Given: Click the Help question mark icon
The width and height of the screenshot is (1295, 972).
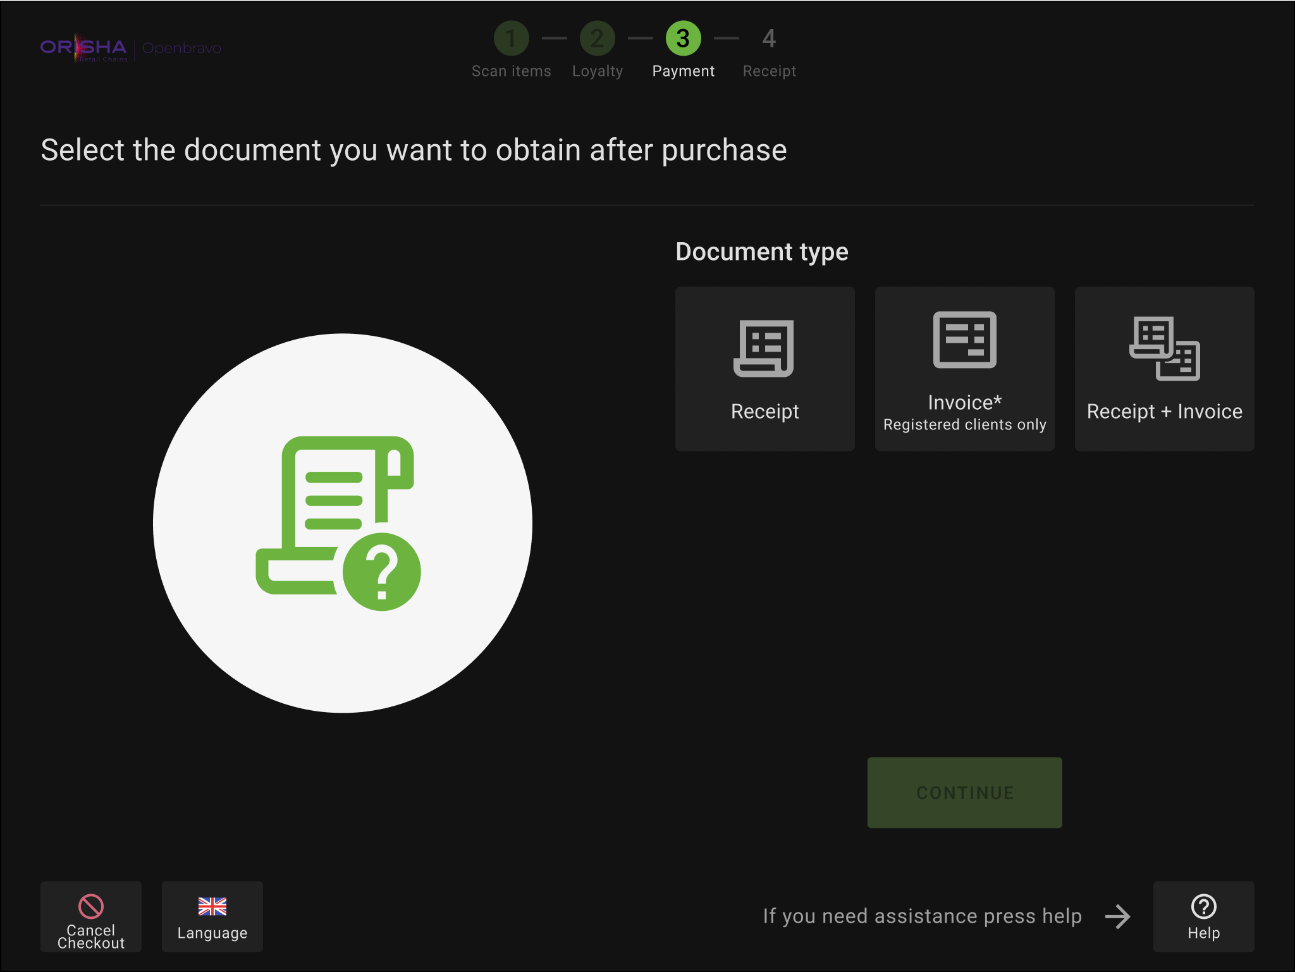Looking at the screenshot, I should pos(1203,906).
